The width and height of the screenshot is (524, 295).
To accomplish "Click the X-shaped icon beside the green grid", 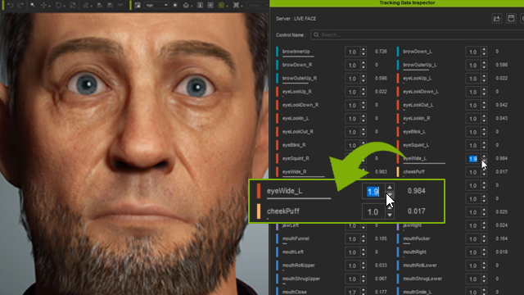I will [237, 6].
